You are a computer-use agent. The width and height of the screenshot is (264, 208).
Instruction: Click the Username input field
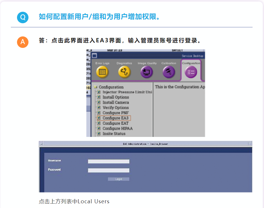click(x=109, y=161)
